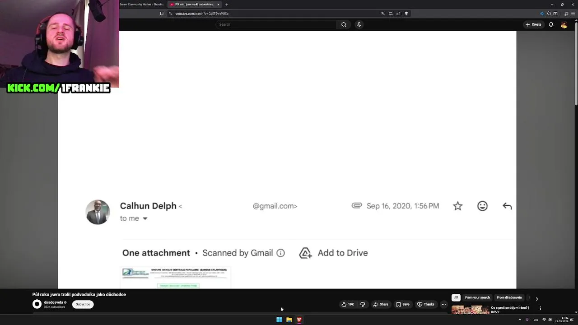Open the translate page icon
This screenshot has height=325, width=578.
tap(383, 14)
